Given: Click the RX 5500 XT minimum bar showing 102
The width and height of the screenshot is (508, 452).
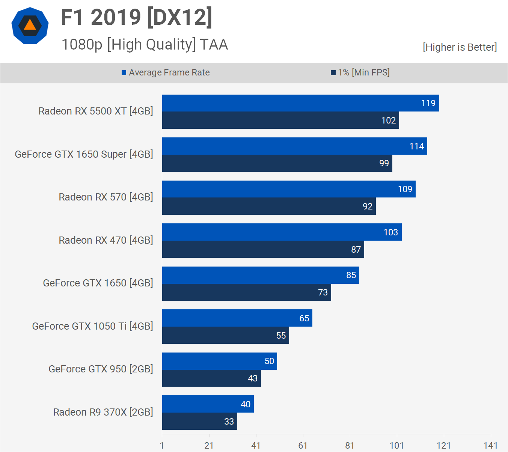Looking at the screenshot, I should [280, 120].
